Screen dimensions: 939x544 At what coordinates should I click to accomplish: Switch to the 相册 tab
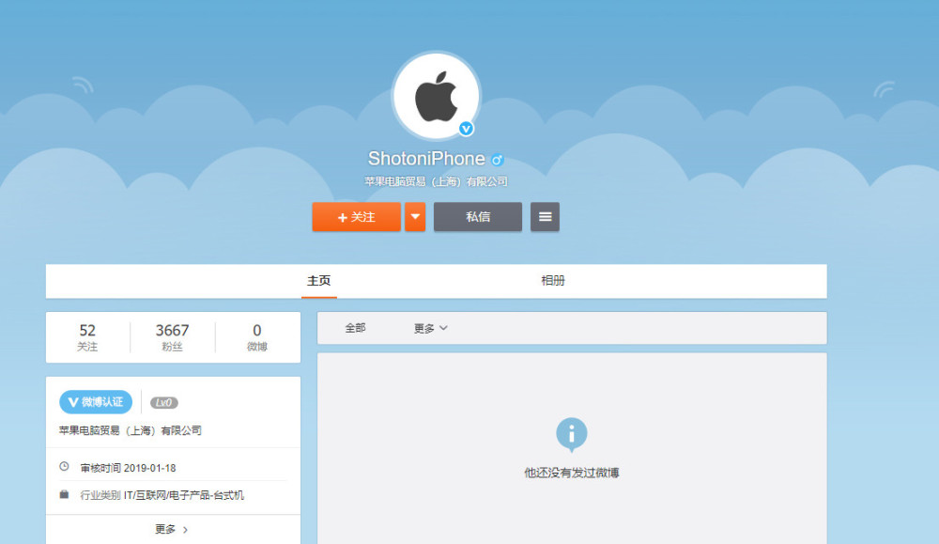[553, 280]
